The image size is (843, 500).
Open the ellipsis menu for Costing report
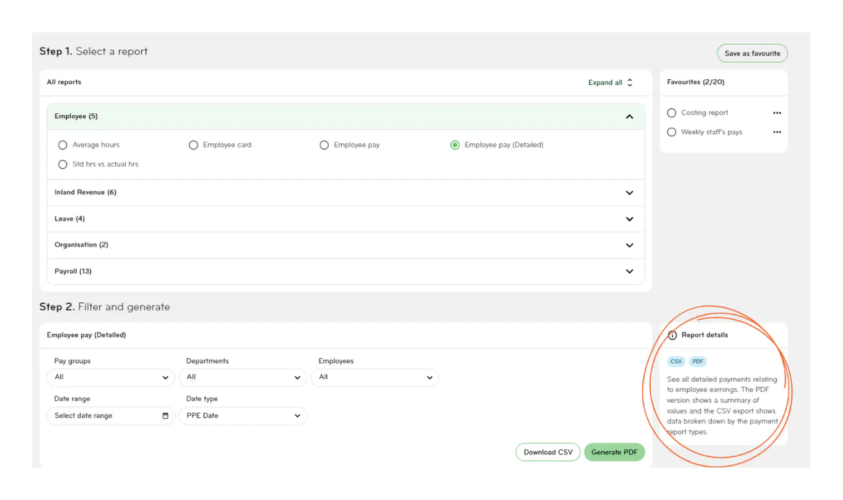tap(777, 113)
